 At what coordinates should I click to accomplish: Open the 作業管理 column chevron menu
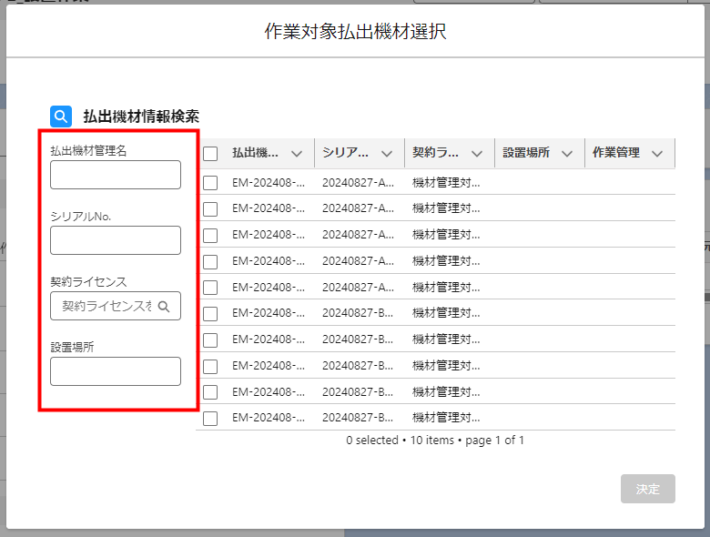point(657,154)
